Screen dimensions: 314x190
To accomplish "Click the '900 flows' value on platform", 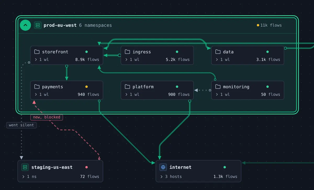I will tap(179, 94).
